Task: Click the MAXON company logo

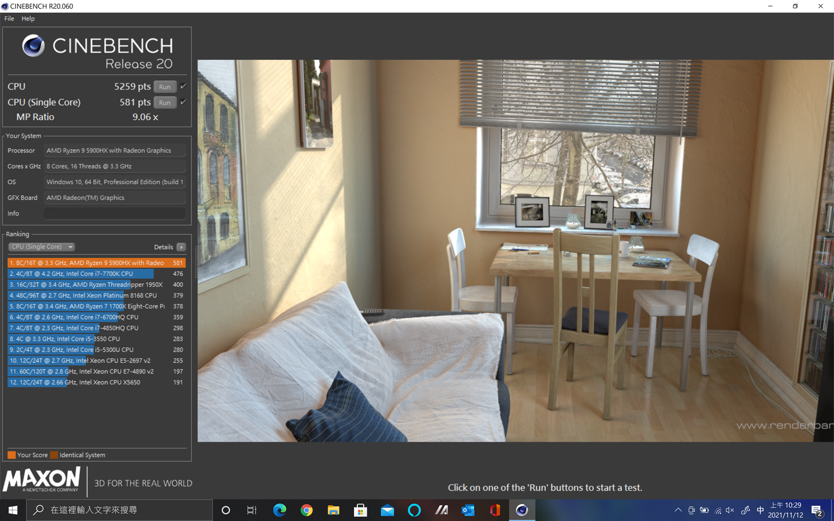Action: (42, 480)
